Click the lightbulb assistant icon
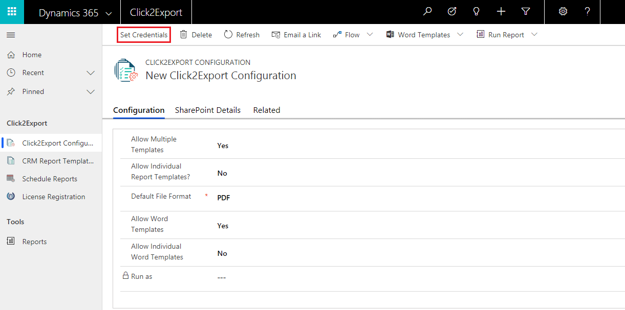The image size is (625, 310). point(477,12)
